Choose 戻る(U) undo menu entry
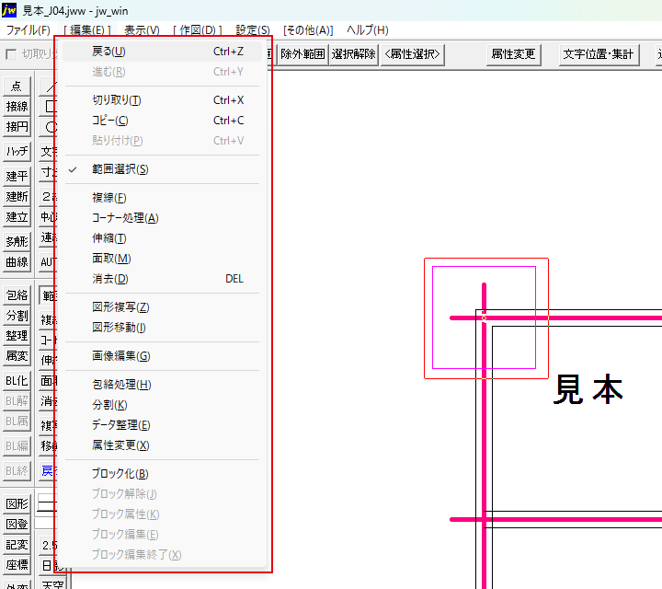The image size is (662, 589). click(x=162, y=52)
